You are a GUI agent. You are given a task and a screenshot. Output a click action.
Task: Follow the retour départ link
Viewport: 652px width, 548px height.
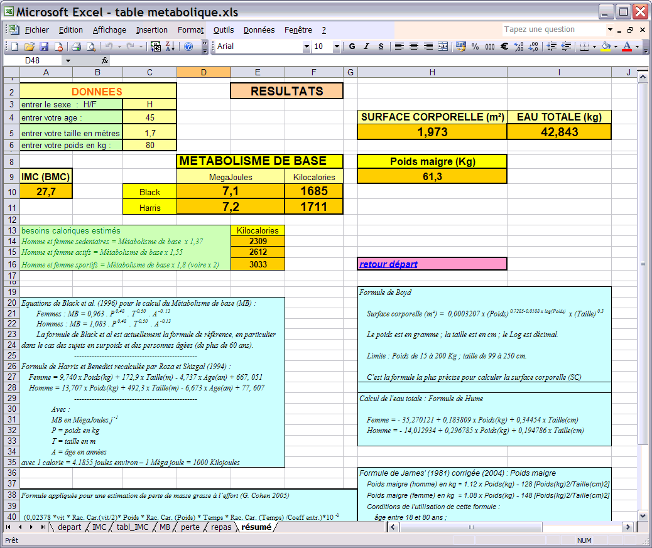click(x=388, y=264)
